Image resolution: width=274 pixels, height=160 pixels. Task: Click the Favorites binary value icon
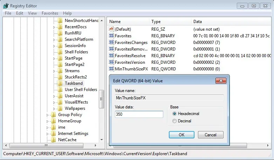pyautogui.click(x=111, y=36)
